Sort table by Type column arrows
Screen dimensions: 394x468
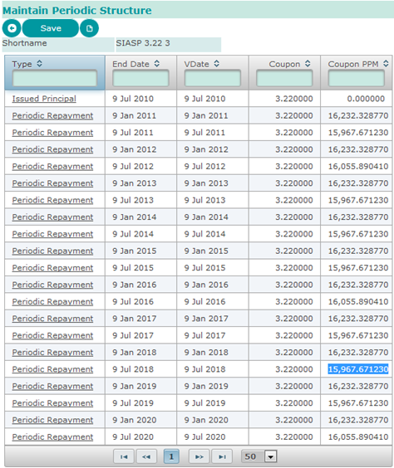pos(39,64)
